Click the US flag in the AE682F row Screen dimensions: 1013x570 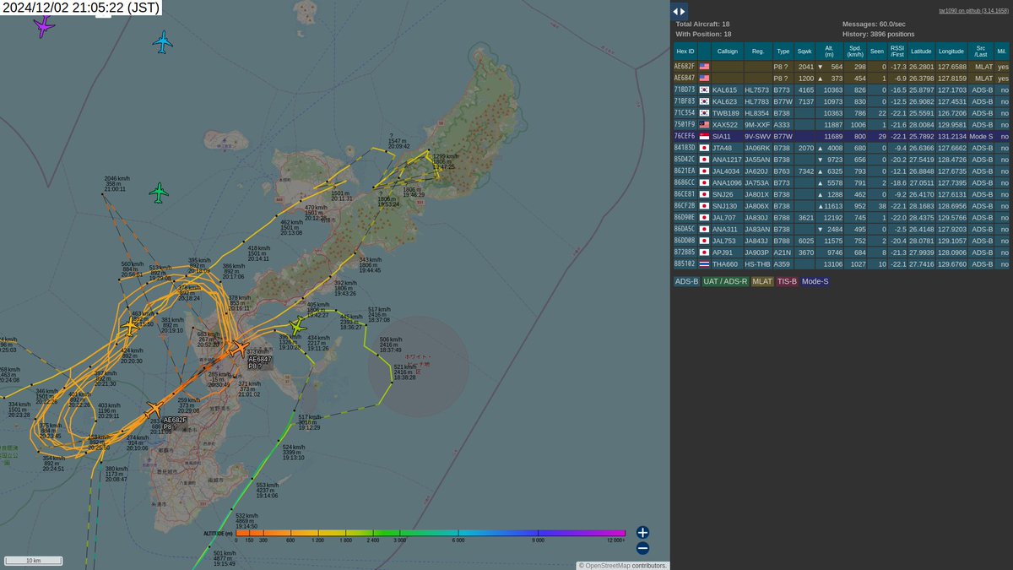coord(704,66)
